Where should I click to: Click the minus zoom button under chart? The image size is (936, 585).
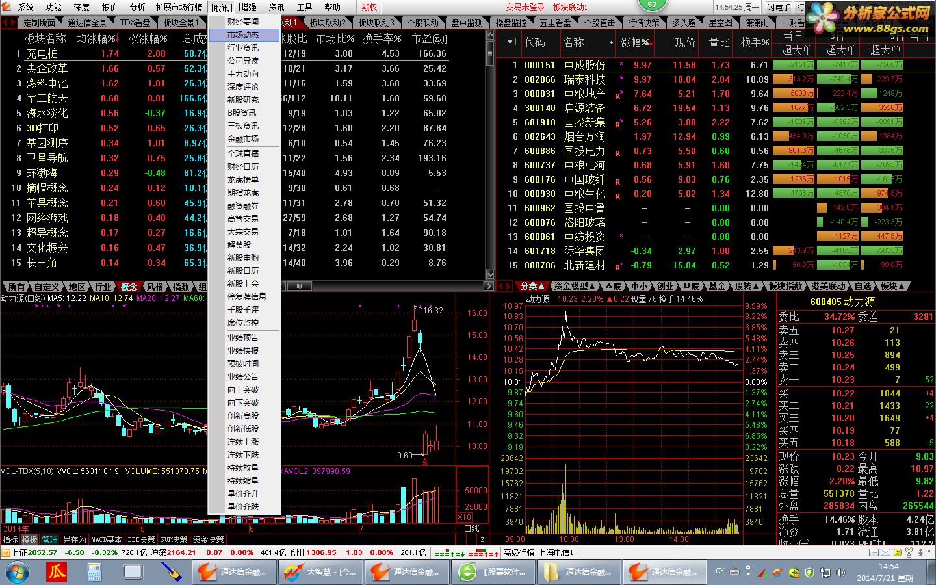point(472,539)
